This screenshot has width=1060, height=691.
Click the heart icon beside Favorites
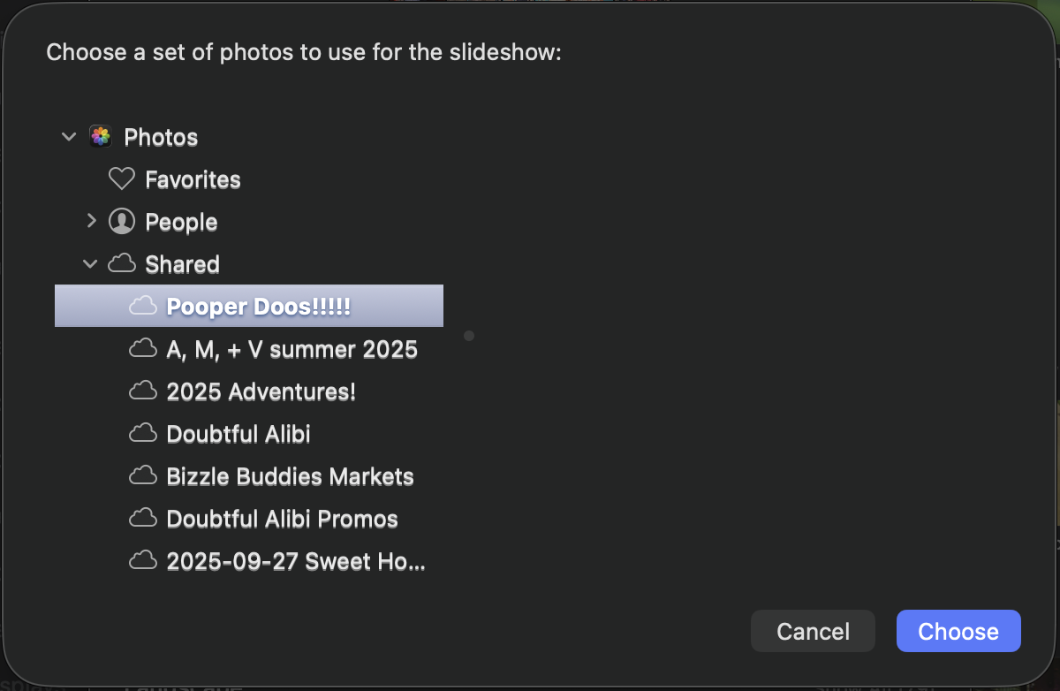pyautogui.click(x=121, y=179)
